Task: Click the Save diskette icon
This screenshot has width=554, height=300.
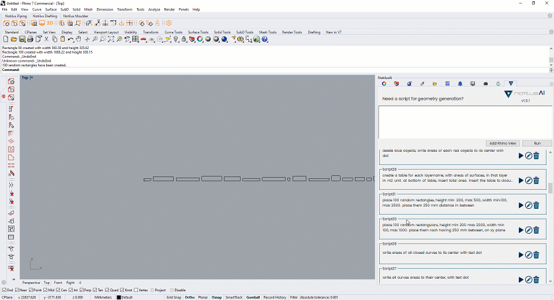Action: point(22,39)
